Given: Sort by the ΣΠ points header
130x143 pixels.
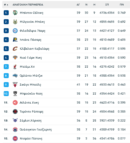Looking at the screenshot, I should pos(107,5).
